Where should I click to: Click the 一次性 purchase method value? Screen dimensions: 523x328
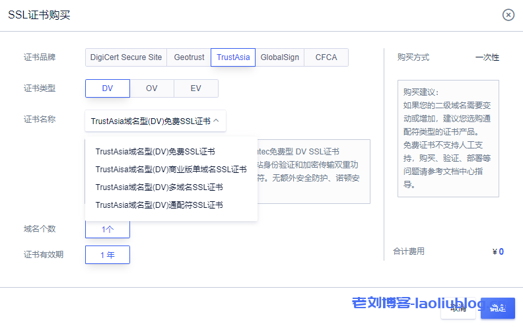tap(487, 57)
